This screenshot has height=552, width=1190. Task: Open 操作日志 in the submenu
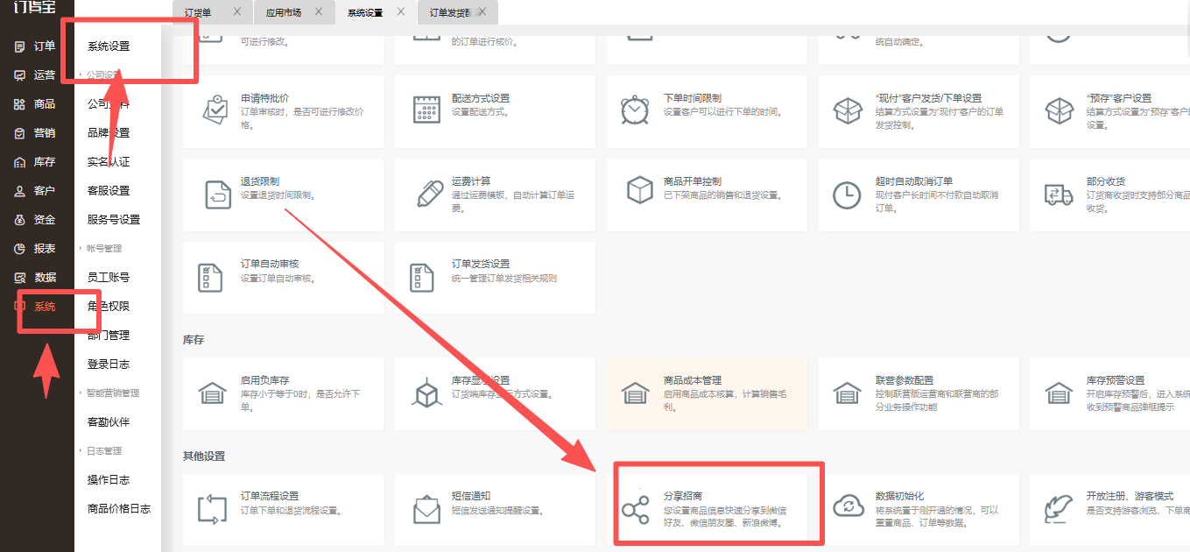click(109, 480)
